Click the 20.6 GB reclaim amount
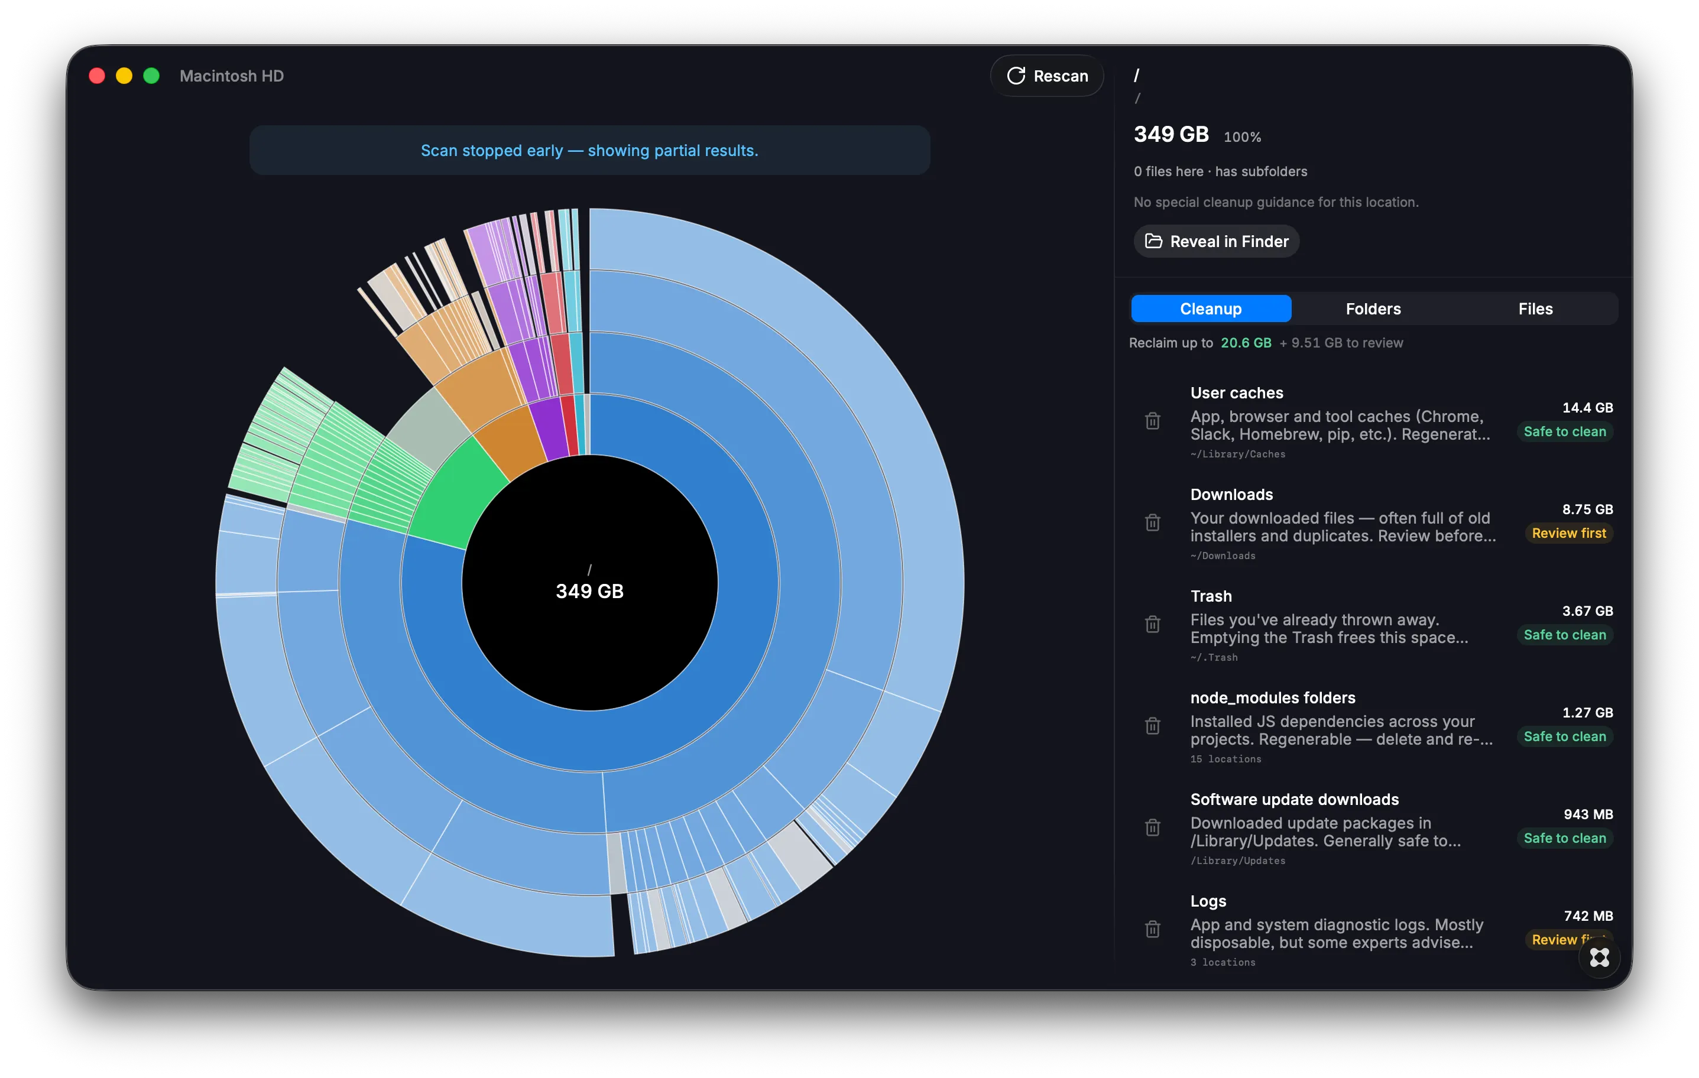This screenshot has height=1078, width=1699. (1246, 343)
